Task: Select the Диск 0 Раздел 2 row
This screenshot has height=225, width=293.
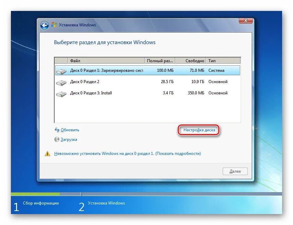Action: pos(148,82)
